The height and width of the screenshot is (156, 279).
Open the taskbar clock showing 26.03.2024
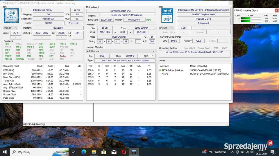pyautogui.click(x=261, y=152)
